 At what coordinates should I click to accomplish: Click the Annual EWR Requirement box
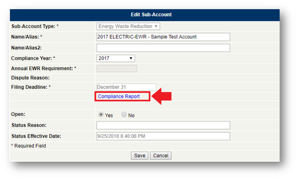pos(116,68)
